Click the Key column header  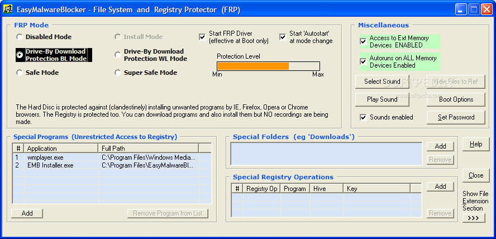(376, 189)
